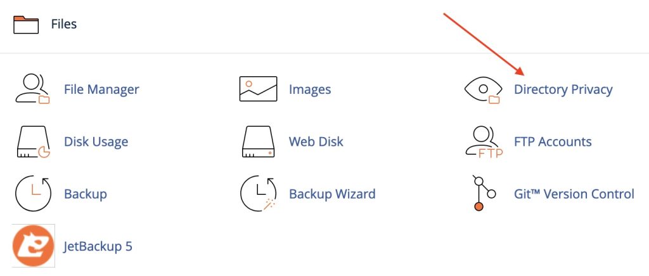Collapse the Files section header
Screen dimensions: 649x276
point(64,24)
